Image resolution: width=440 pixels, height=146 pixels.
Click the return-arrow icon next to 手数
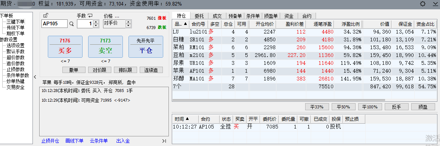(90, 16)
